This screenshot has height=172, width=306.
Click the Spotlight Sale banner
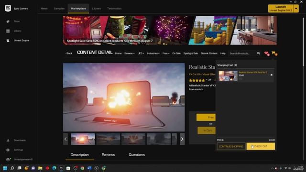coord(170,31)
